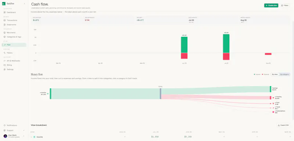Screen dimensions: 294x141
Task: Expand the Subscriptions category in flow
Action: 280,112
